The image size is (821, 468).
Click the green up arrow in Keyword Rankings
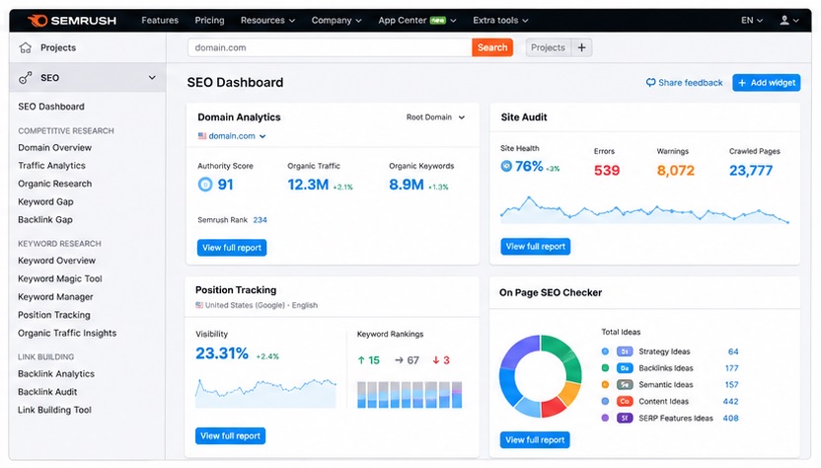[x=361, y=360]
